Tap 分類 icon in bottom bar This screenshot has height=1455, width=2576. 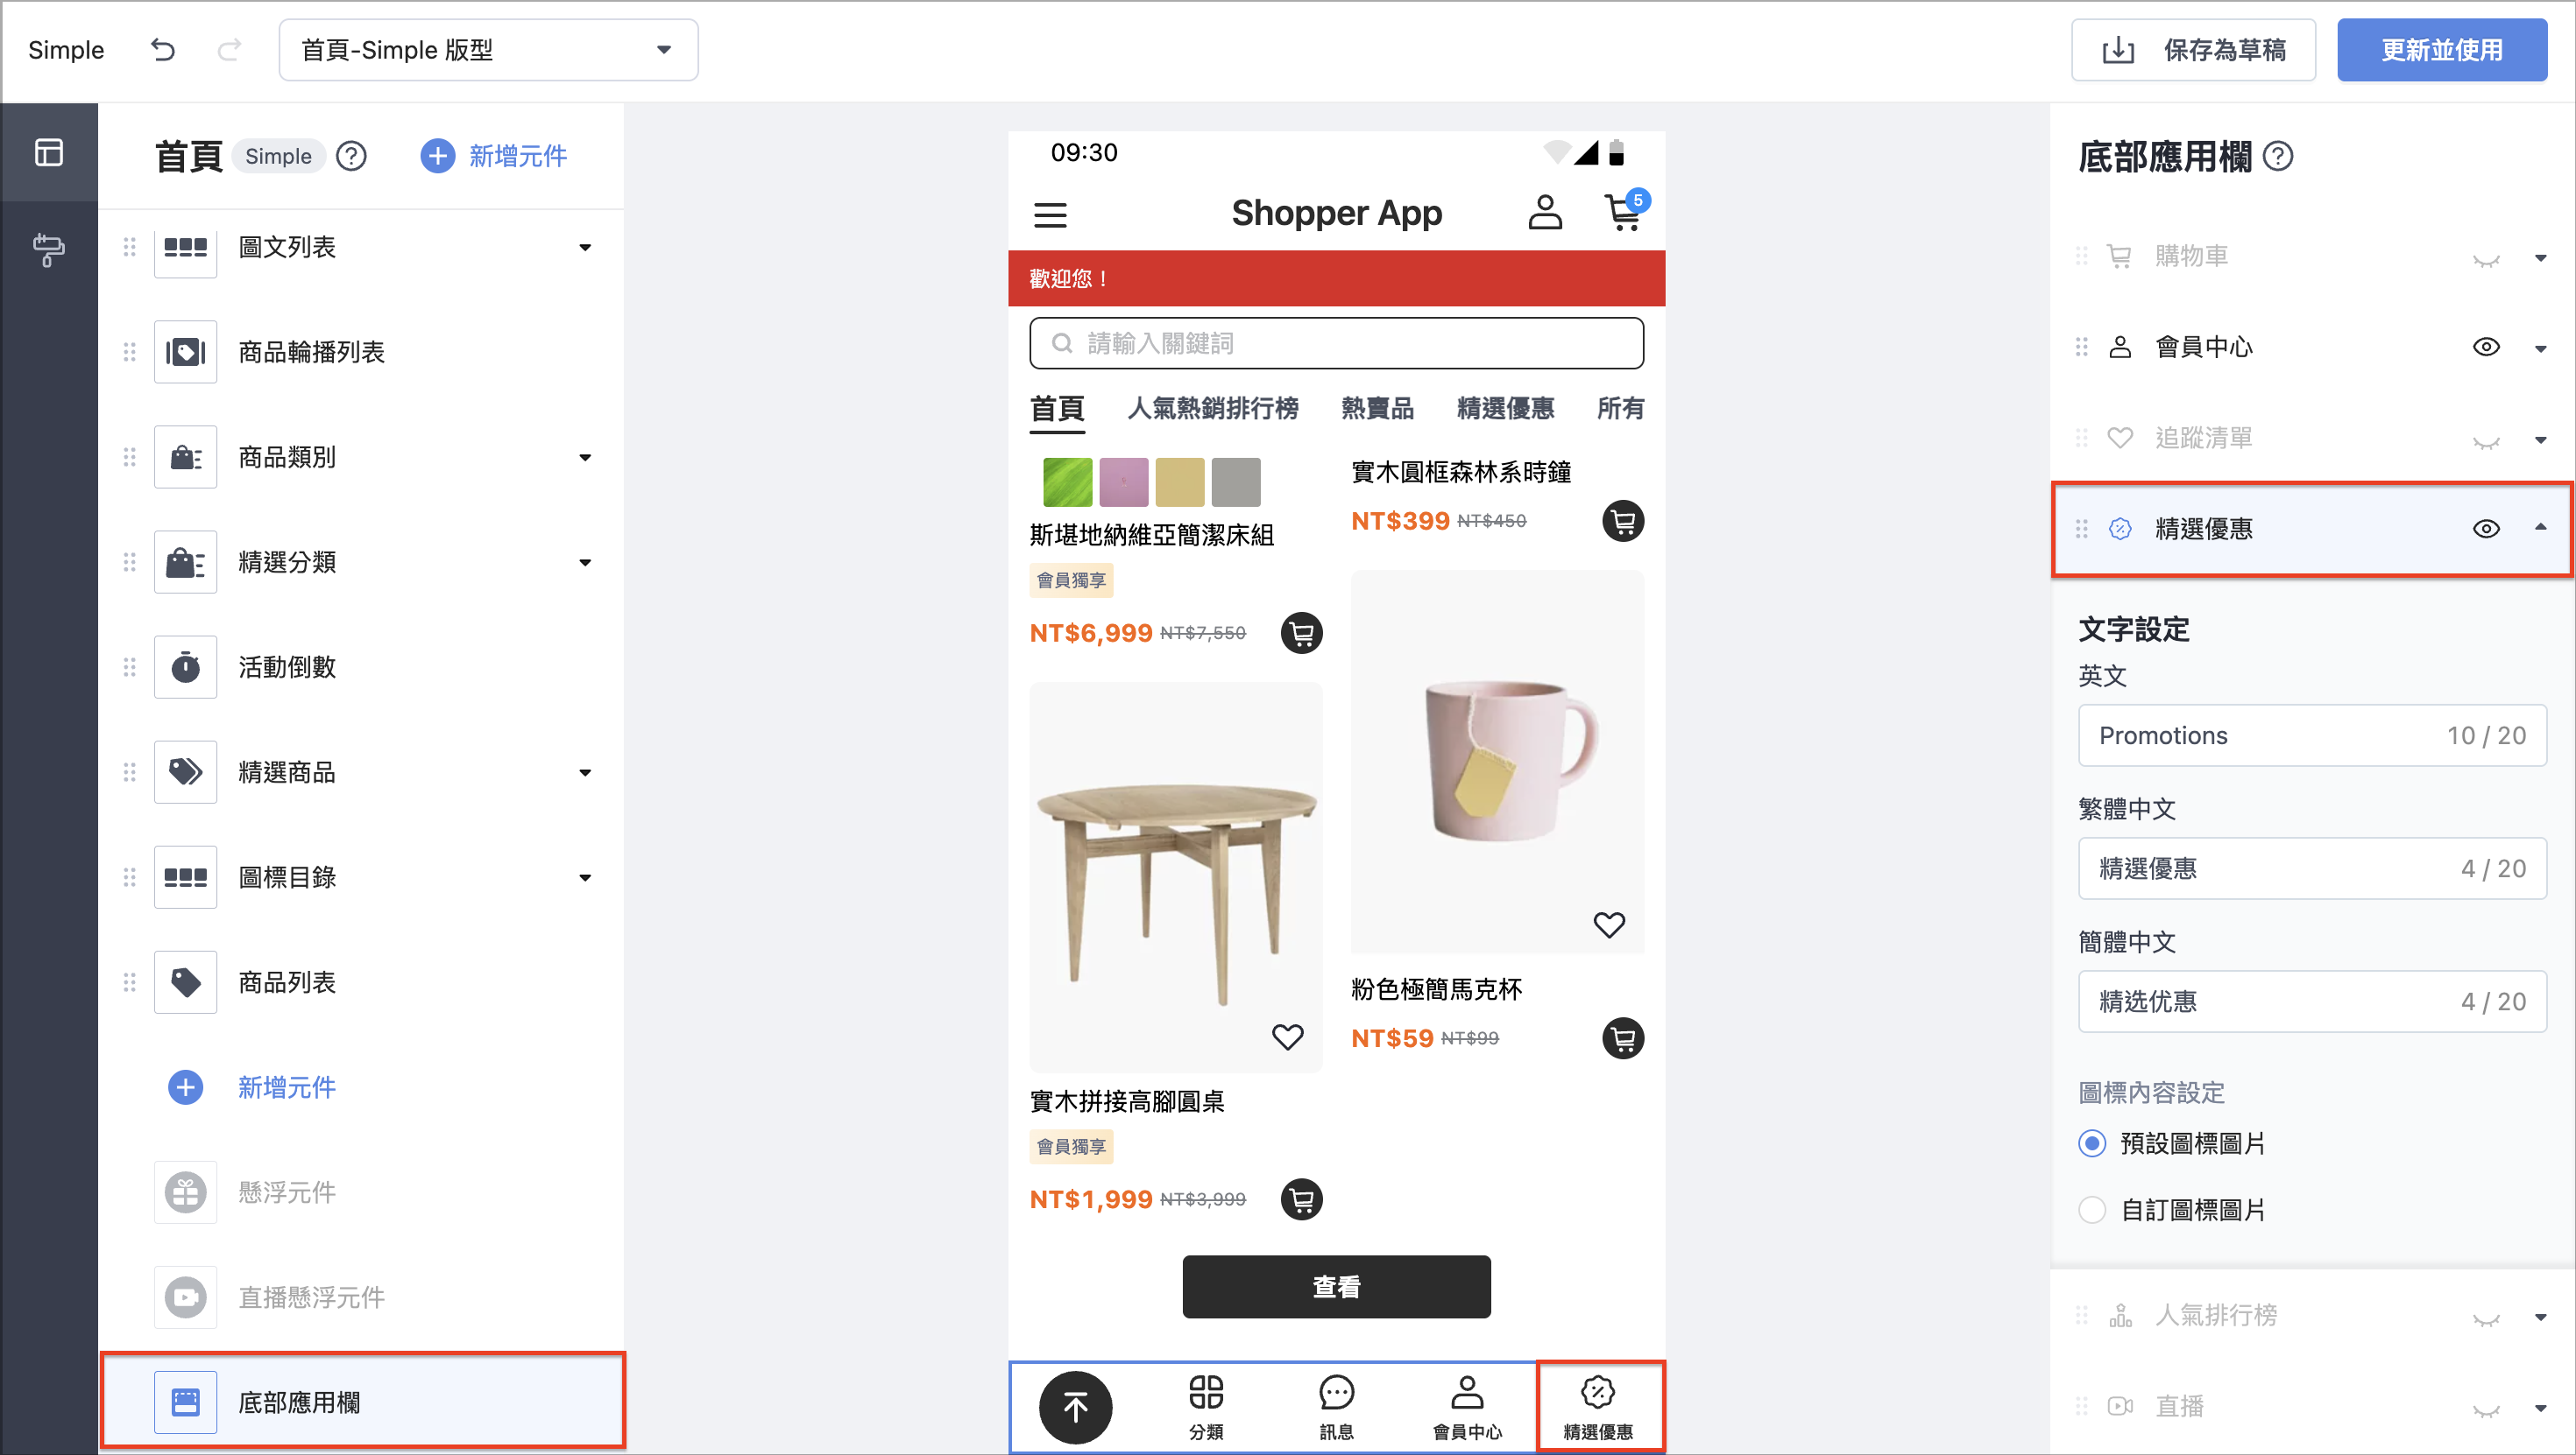pos(1206,1392)
